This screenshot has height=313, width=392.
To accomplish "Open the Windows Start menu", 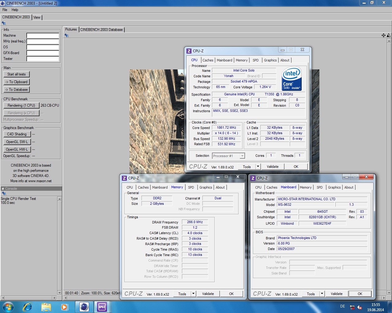I will coord(8,307).
